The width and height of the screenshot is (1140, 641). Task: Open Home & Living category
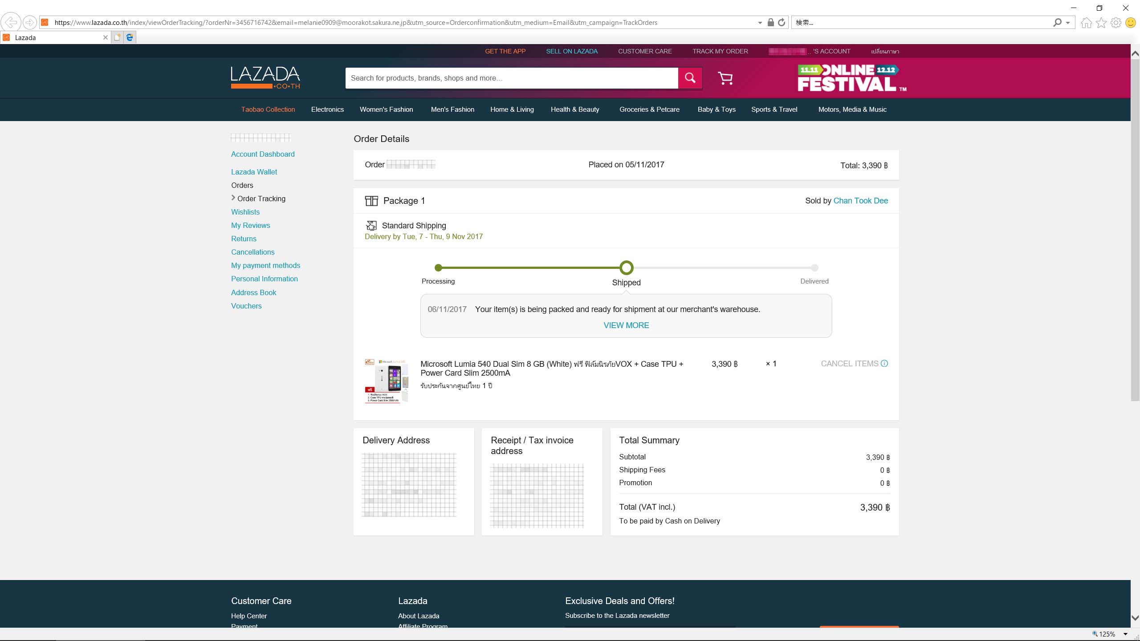pos(512,110)
